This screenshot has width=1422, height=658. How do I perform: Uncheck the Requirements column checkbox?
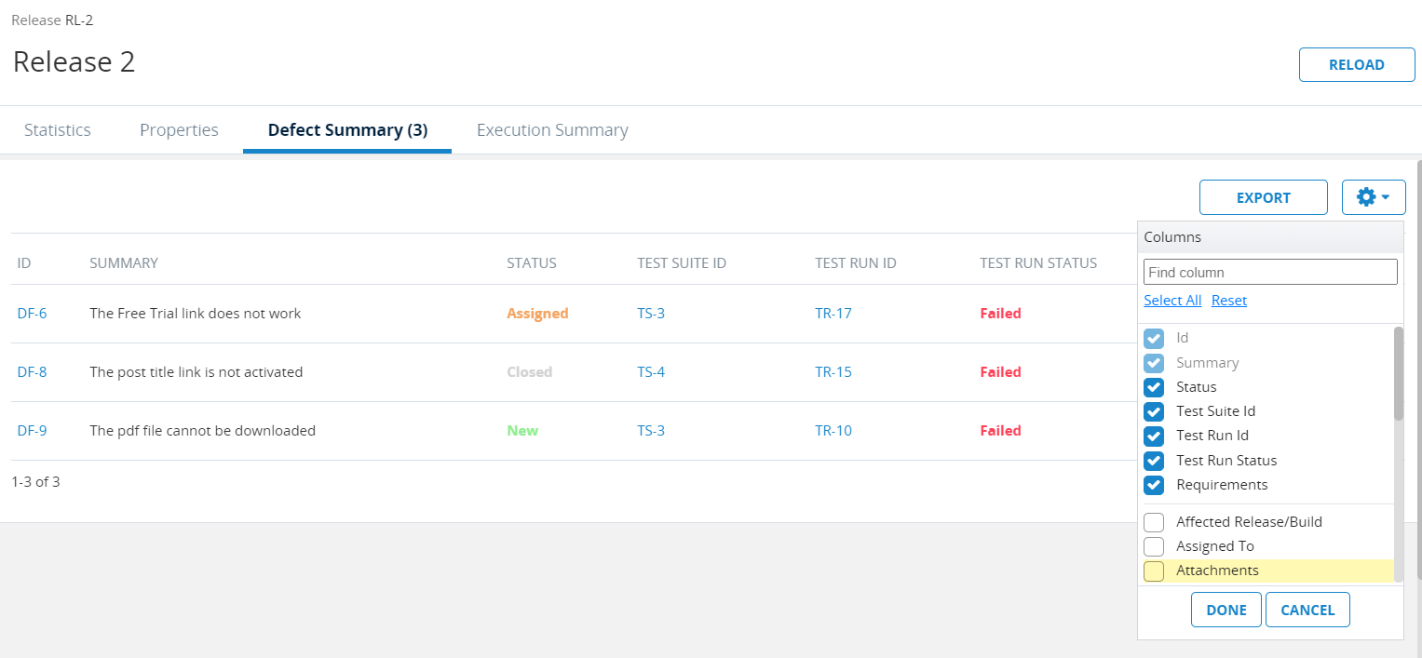click(x=1154, y=485)
